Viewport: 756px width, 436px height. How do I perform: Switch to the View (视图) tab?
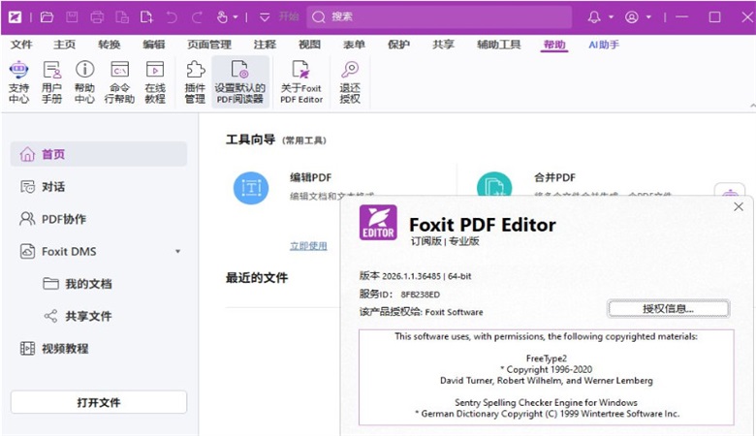pyautogui.click(x=309, y=45)
